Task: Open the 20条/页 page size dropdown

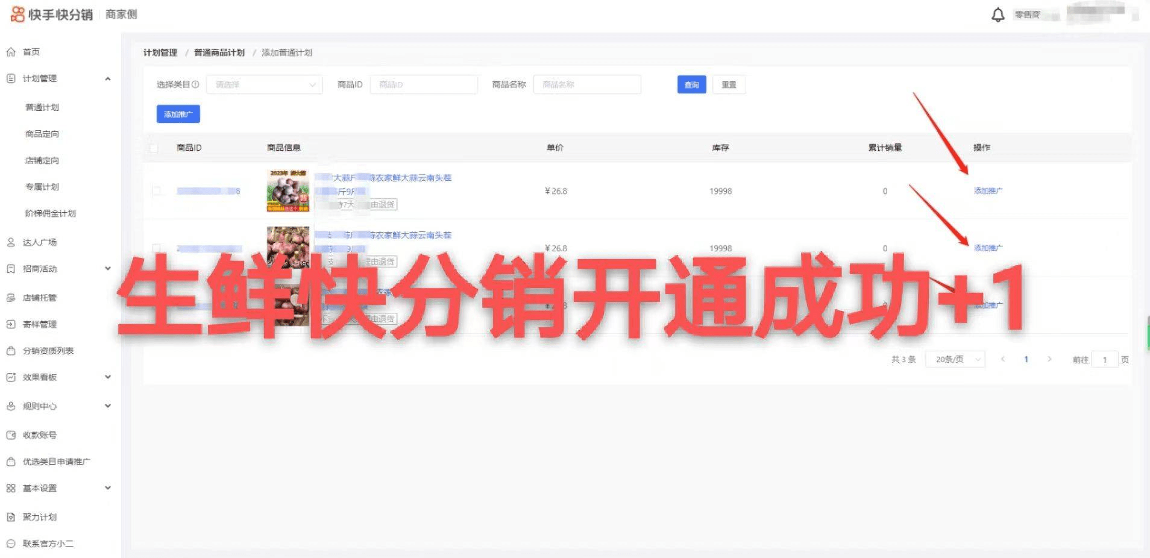Action: pos(955,359)
